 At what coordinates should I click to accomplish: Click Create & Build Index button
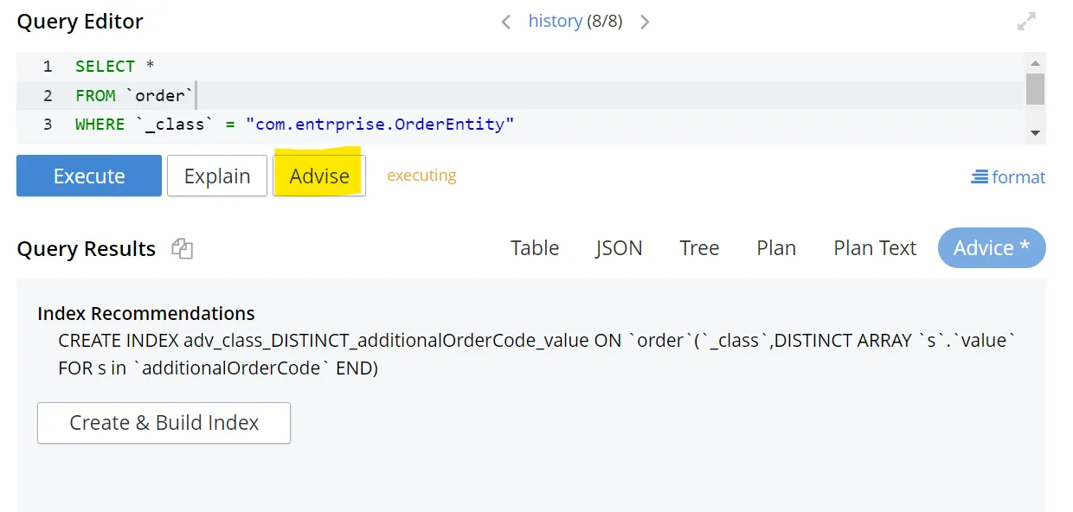pos(164,423)
